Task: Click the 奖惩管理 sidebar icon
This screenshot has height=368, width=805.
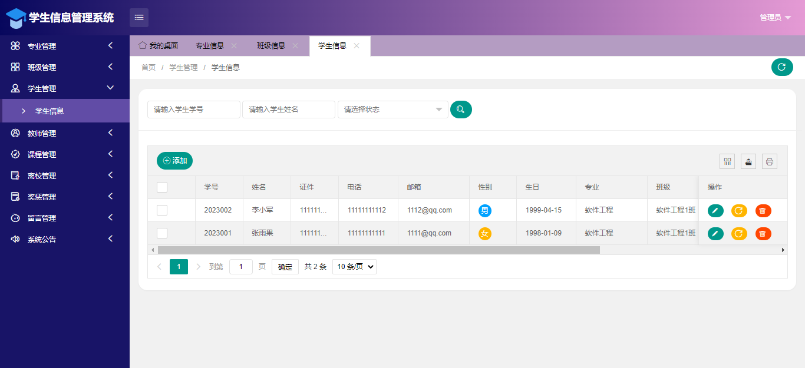Action: pyautogui.click(x=16, y=197)
